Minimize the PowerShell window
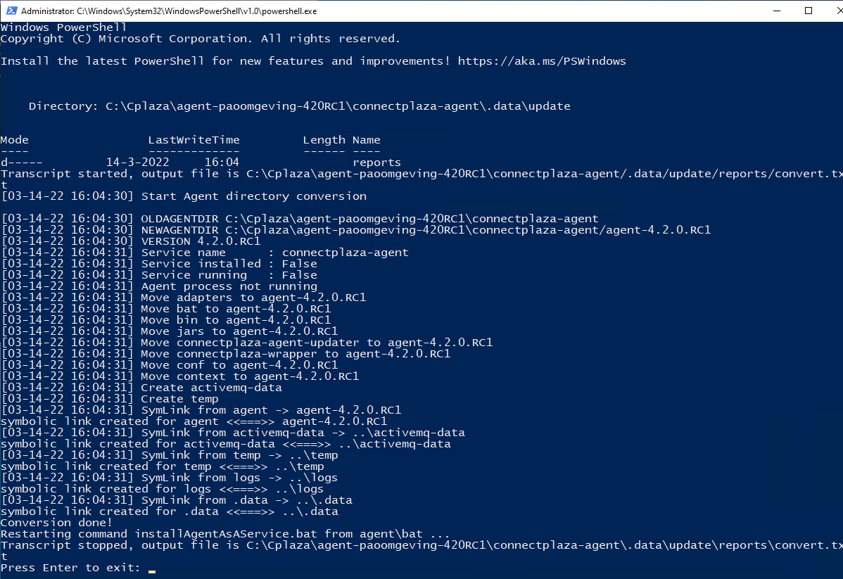 tap(777, 11)
